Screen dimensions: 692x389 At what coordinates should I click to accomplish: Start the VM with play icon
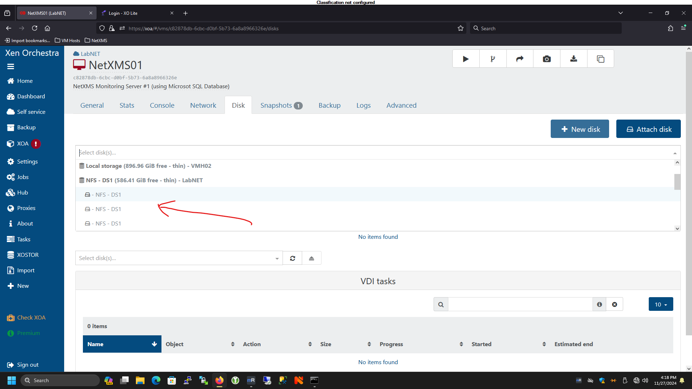pos(466,59)
